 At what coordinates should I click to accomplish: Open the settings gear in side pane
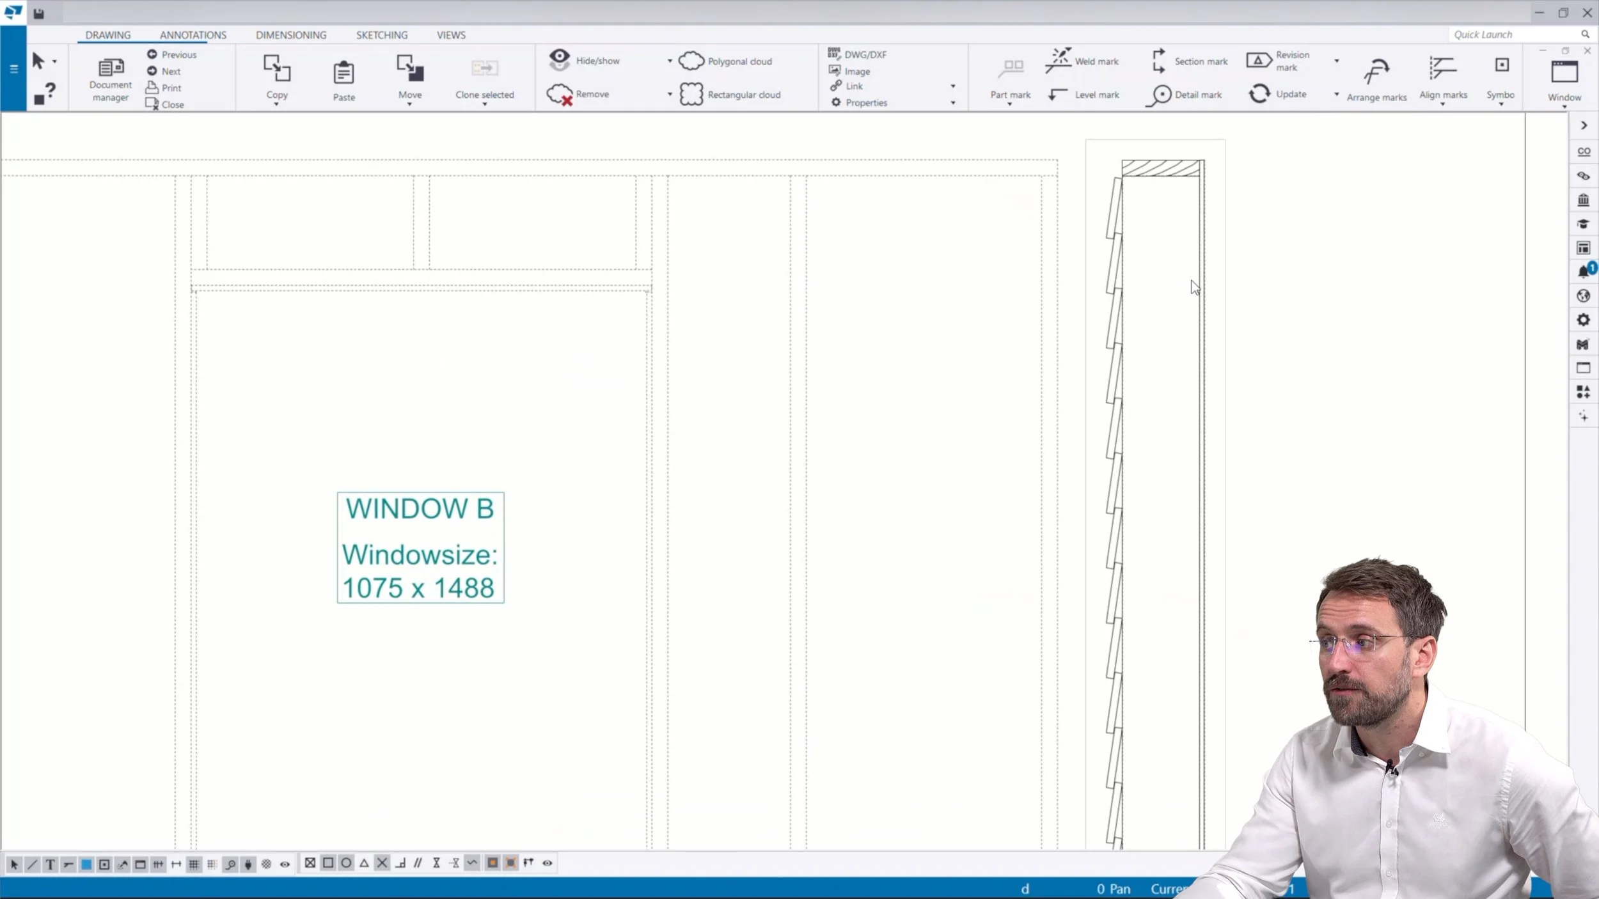tap(1584, 320)
